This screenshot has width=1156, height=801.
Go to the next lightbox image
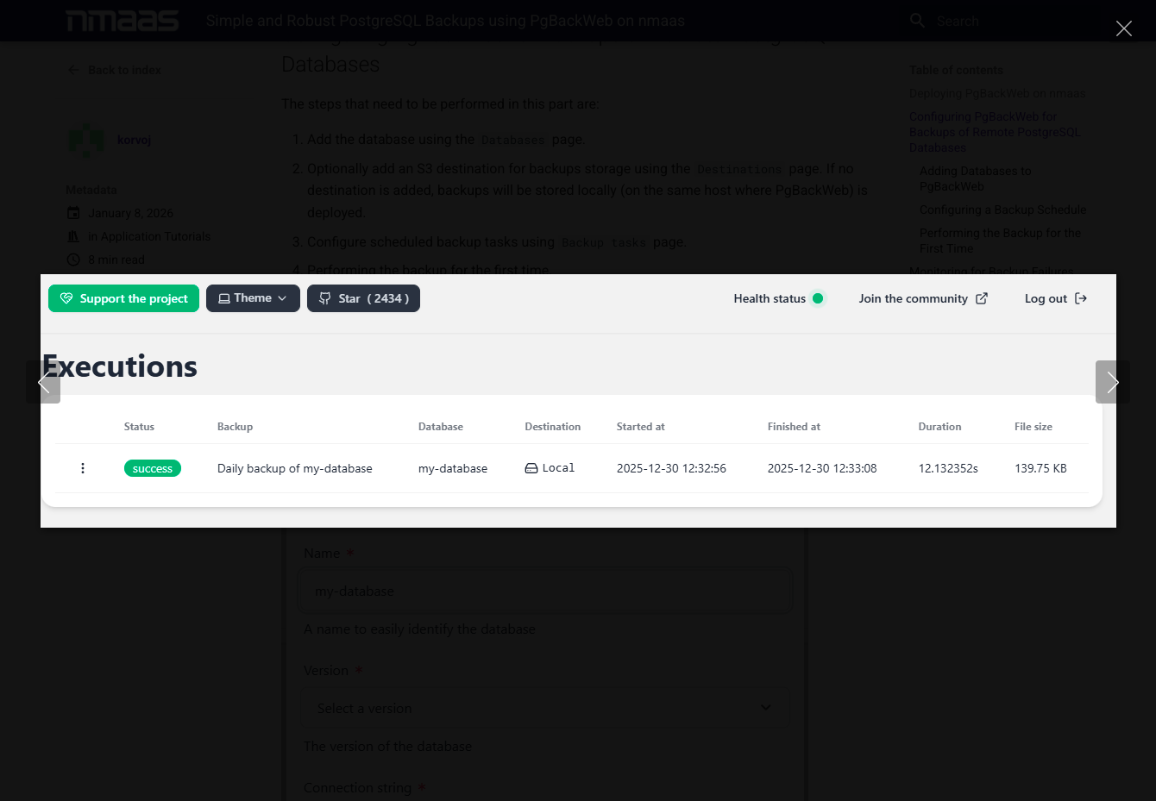tap(1113, 382)
